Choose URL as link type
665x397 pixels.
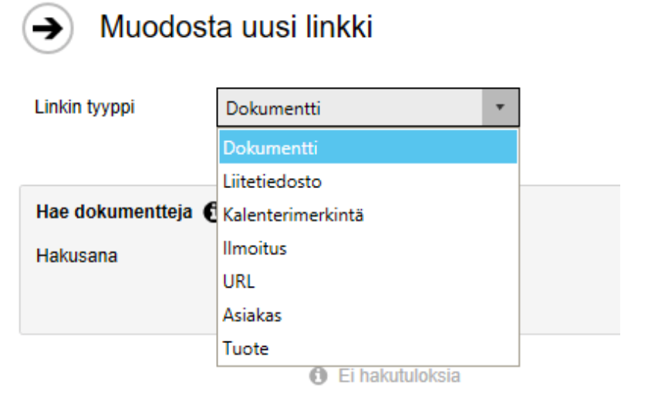coord(368,282)
